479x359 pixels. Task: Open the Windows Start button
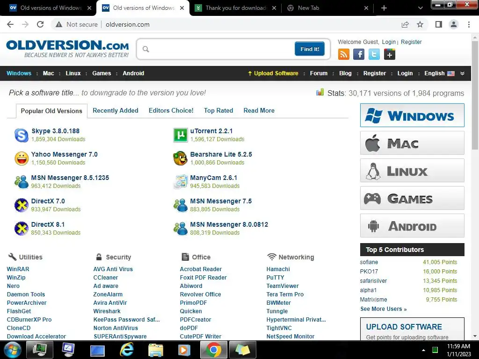coord(12,350)
